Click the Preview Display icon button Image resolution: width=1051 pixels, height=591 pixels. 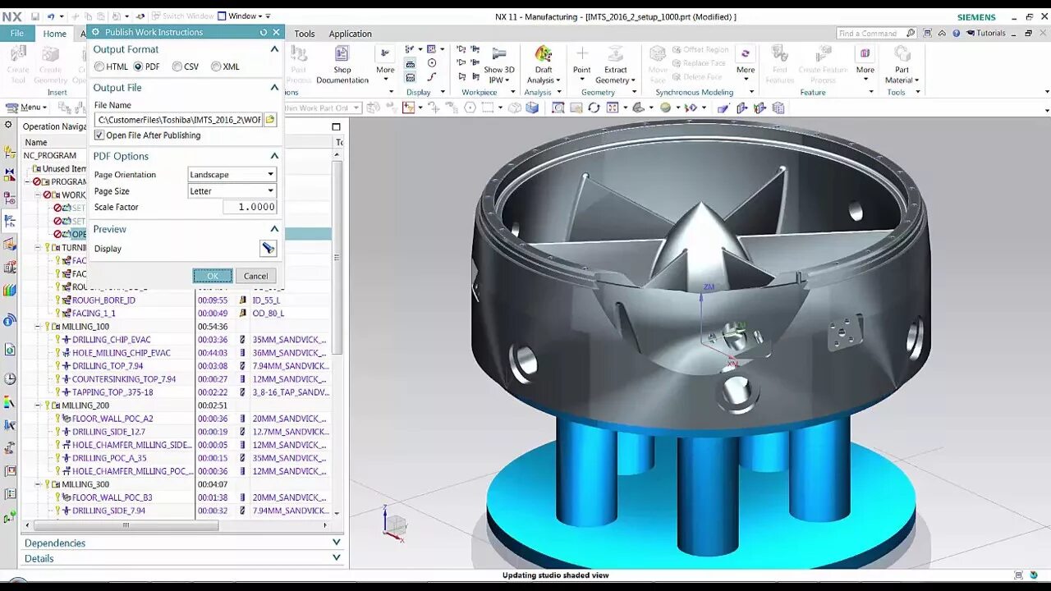[x=268, y=248]
